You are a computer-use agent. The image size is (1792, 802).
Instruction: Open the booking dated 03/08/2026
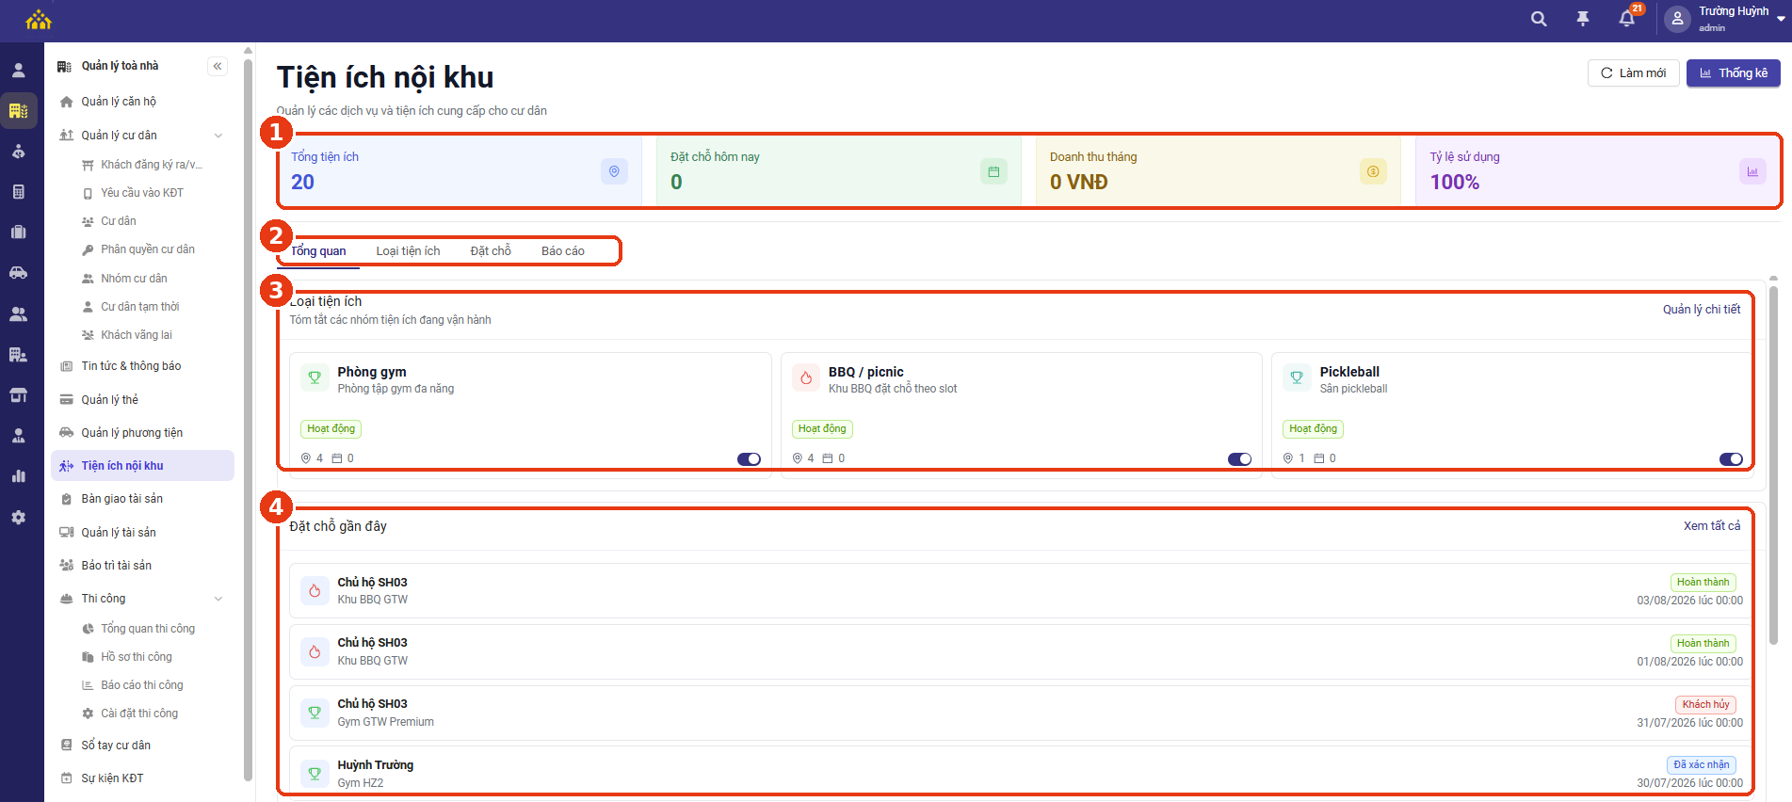1020,591
